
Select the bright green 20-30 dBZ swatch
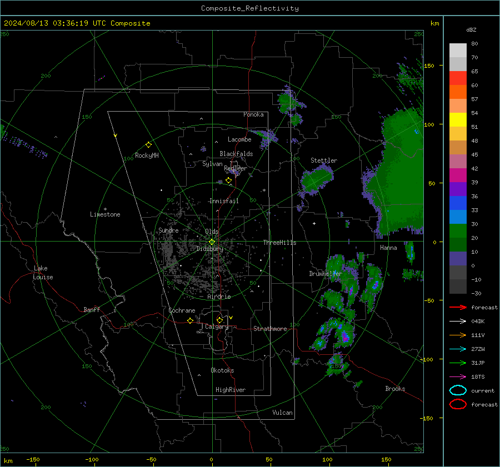click(458, 231)
